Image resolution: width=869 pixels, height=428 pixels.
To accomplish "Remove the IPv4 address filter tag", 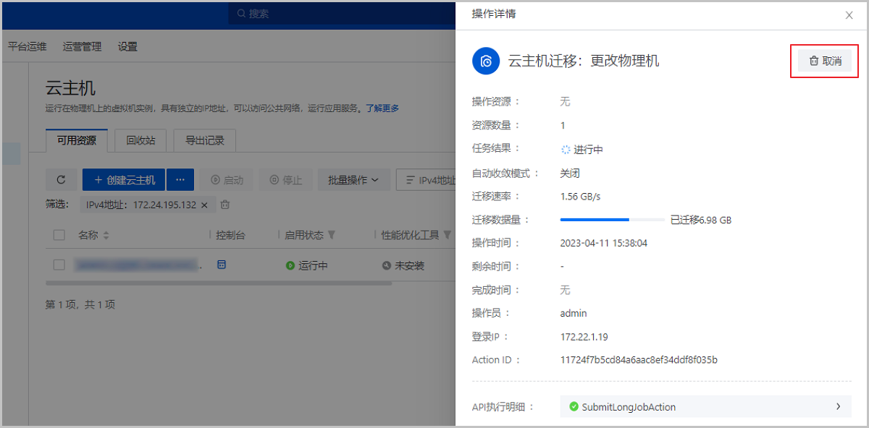I will (204, 205).
